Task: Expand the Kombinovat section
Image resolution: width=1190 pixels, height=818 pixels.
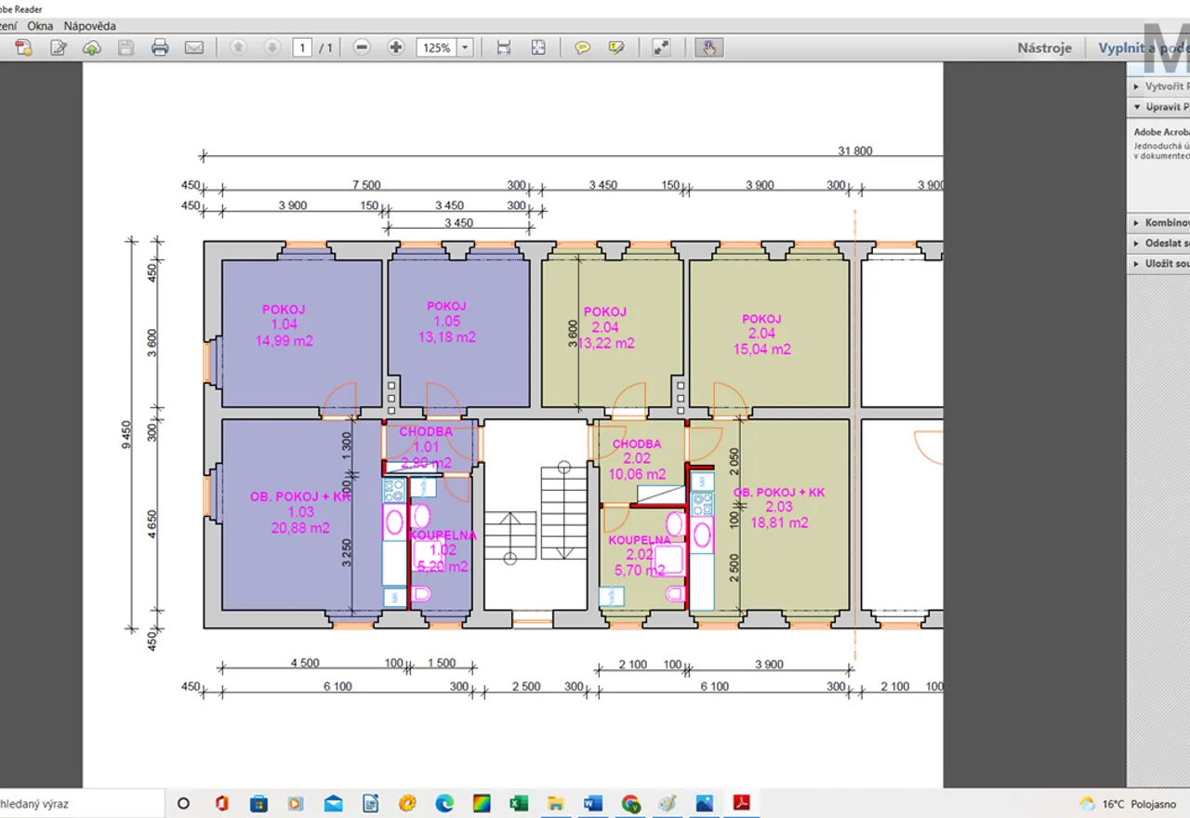Action: [x=1158, y=223]
